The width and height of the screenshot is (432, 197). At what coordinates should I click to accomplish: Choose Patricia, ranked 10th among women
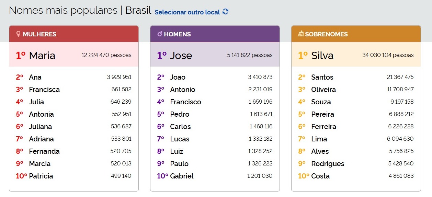[x=41, y=176]
